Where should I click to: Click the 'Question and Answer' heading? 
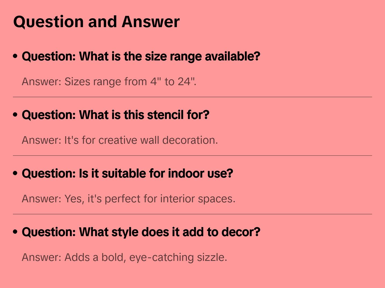tap(96, 21)
